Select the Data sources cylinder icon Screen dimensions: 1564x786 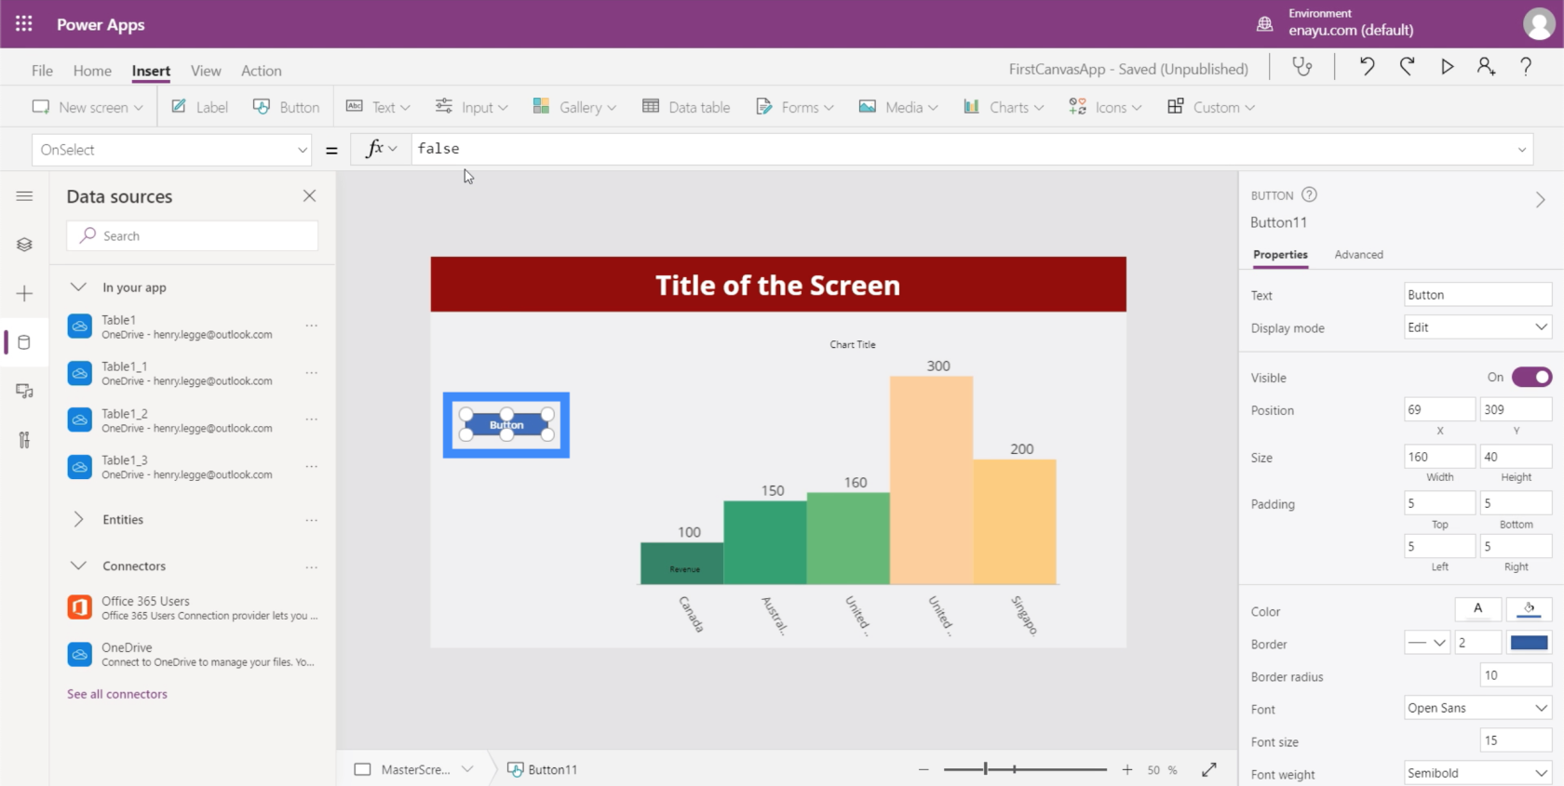coord(24,342)
